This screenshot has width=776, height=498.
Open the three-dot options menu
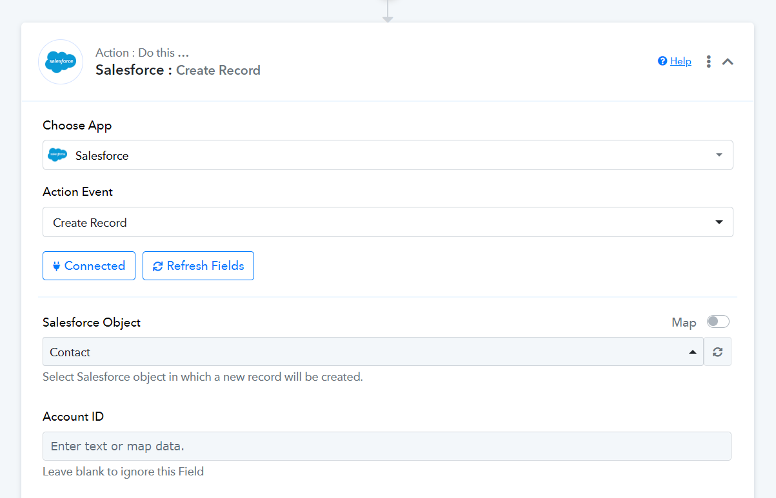point(708,62)
